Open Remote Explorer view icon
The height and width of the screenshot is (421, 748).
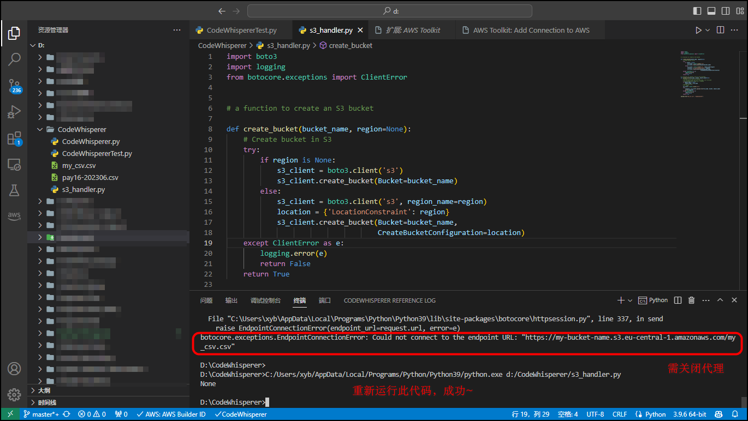[x=14, y=164]
